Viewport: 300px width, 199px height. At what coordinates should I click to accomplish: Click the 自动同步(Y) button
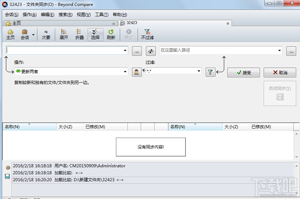[x=280, y=93]
